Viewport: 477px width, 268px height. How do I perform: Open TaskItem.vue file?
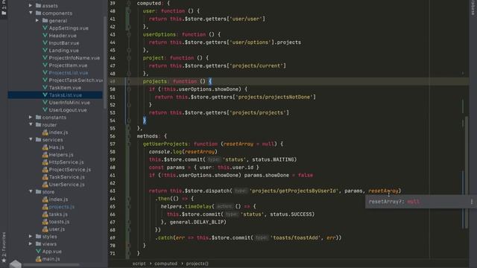point(65,88)
